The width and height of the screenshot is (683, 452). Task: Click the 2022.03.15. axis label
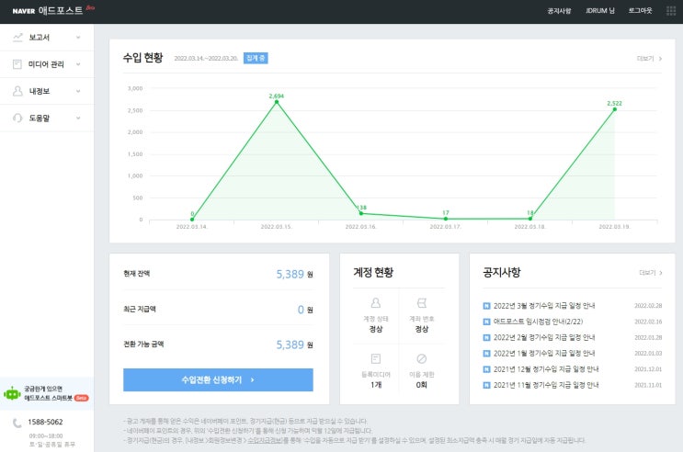click(x=276, y=227)
